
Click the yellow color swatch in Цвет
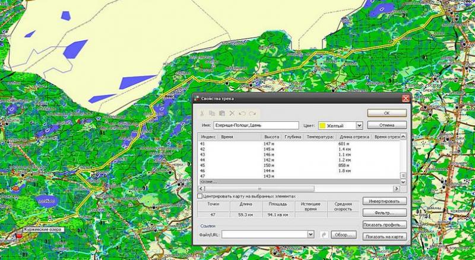(x=322, y=125)
